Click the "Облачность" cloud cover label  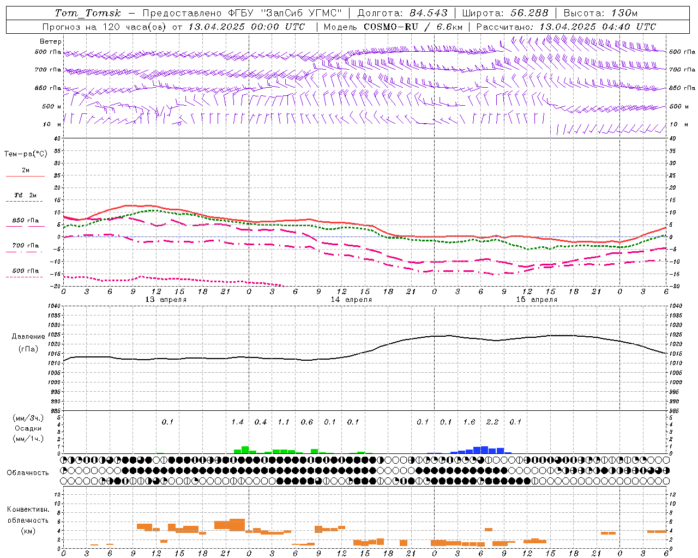coord(28,473)
